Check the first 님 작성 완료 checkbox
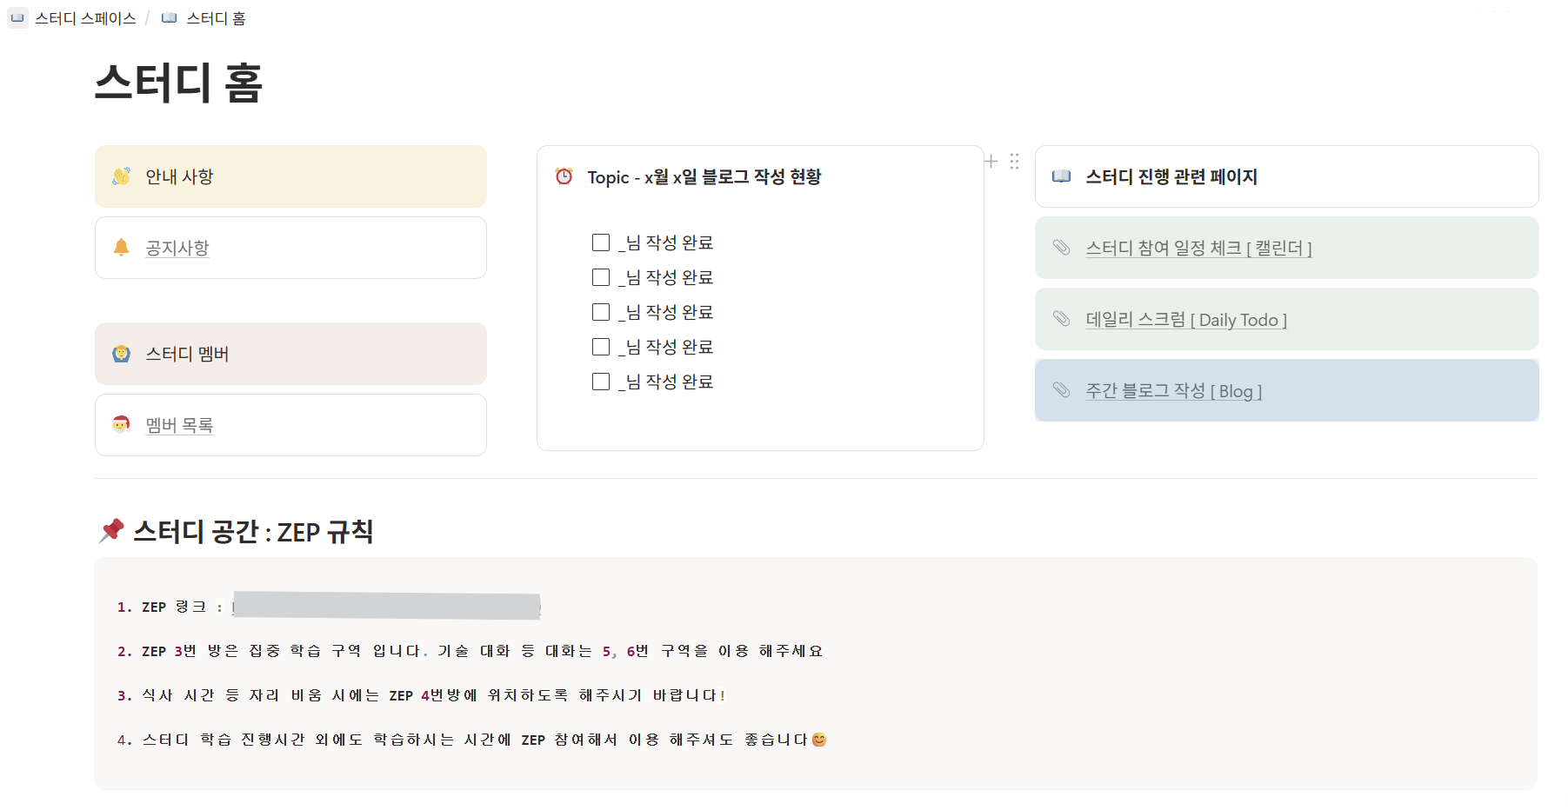 click(x=601, y=242)
